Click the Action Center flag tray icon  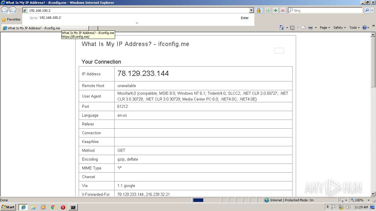334,207
